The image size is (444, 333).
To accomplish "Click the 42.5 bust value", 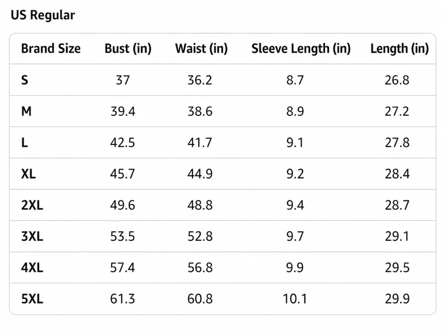I will [x=123, y=143].
